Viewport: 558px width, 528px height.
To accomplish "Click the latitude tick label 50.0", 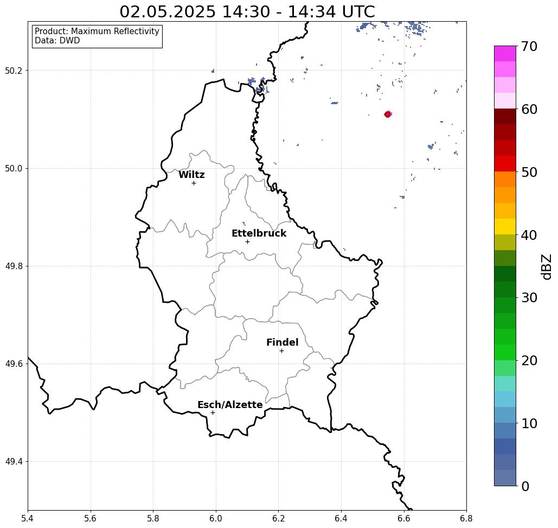I will pos(14,168).
